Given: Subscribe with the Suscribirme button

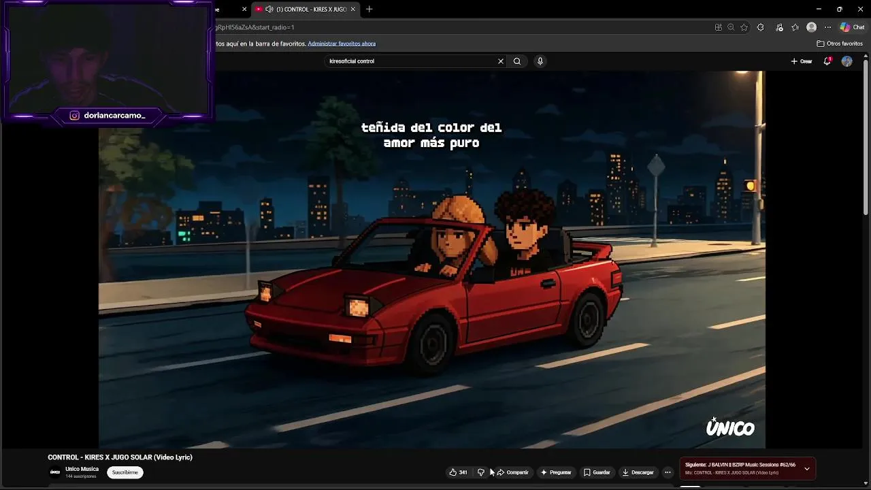Looking at the screenshot, I should coord(125,472).
